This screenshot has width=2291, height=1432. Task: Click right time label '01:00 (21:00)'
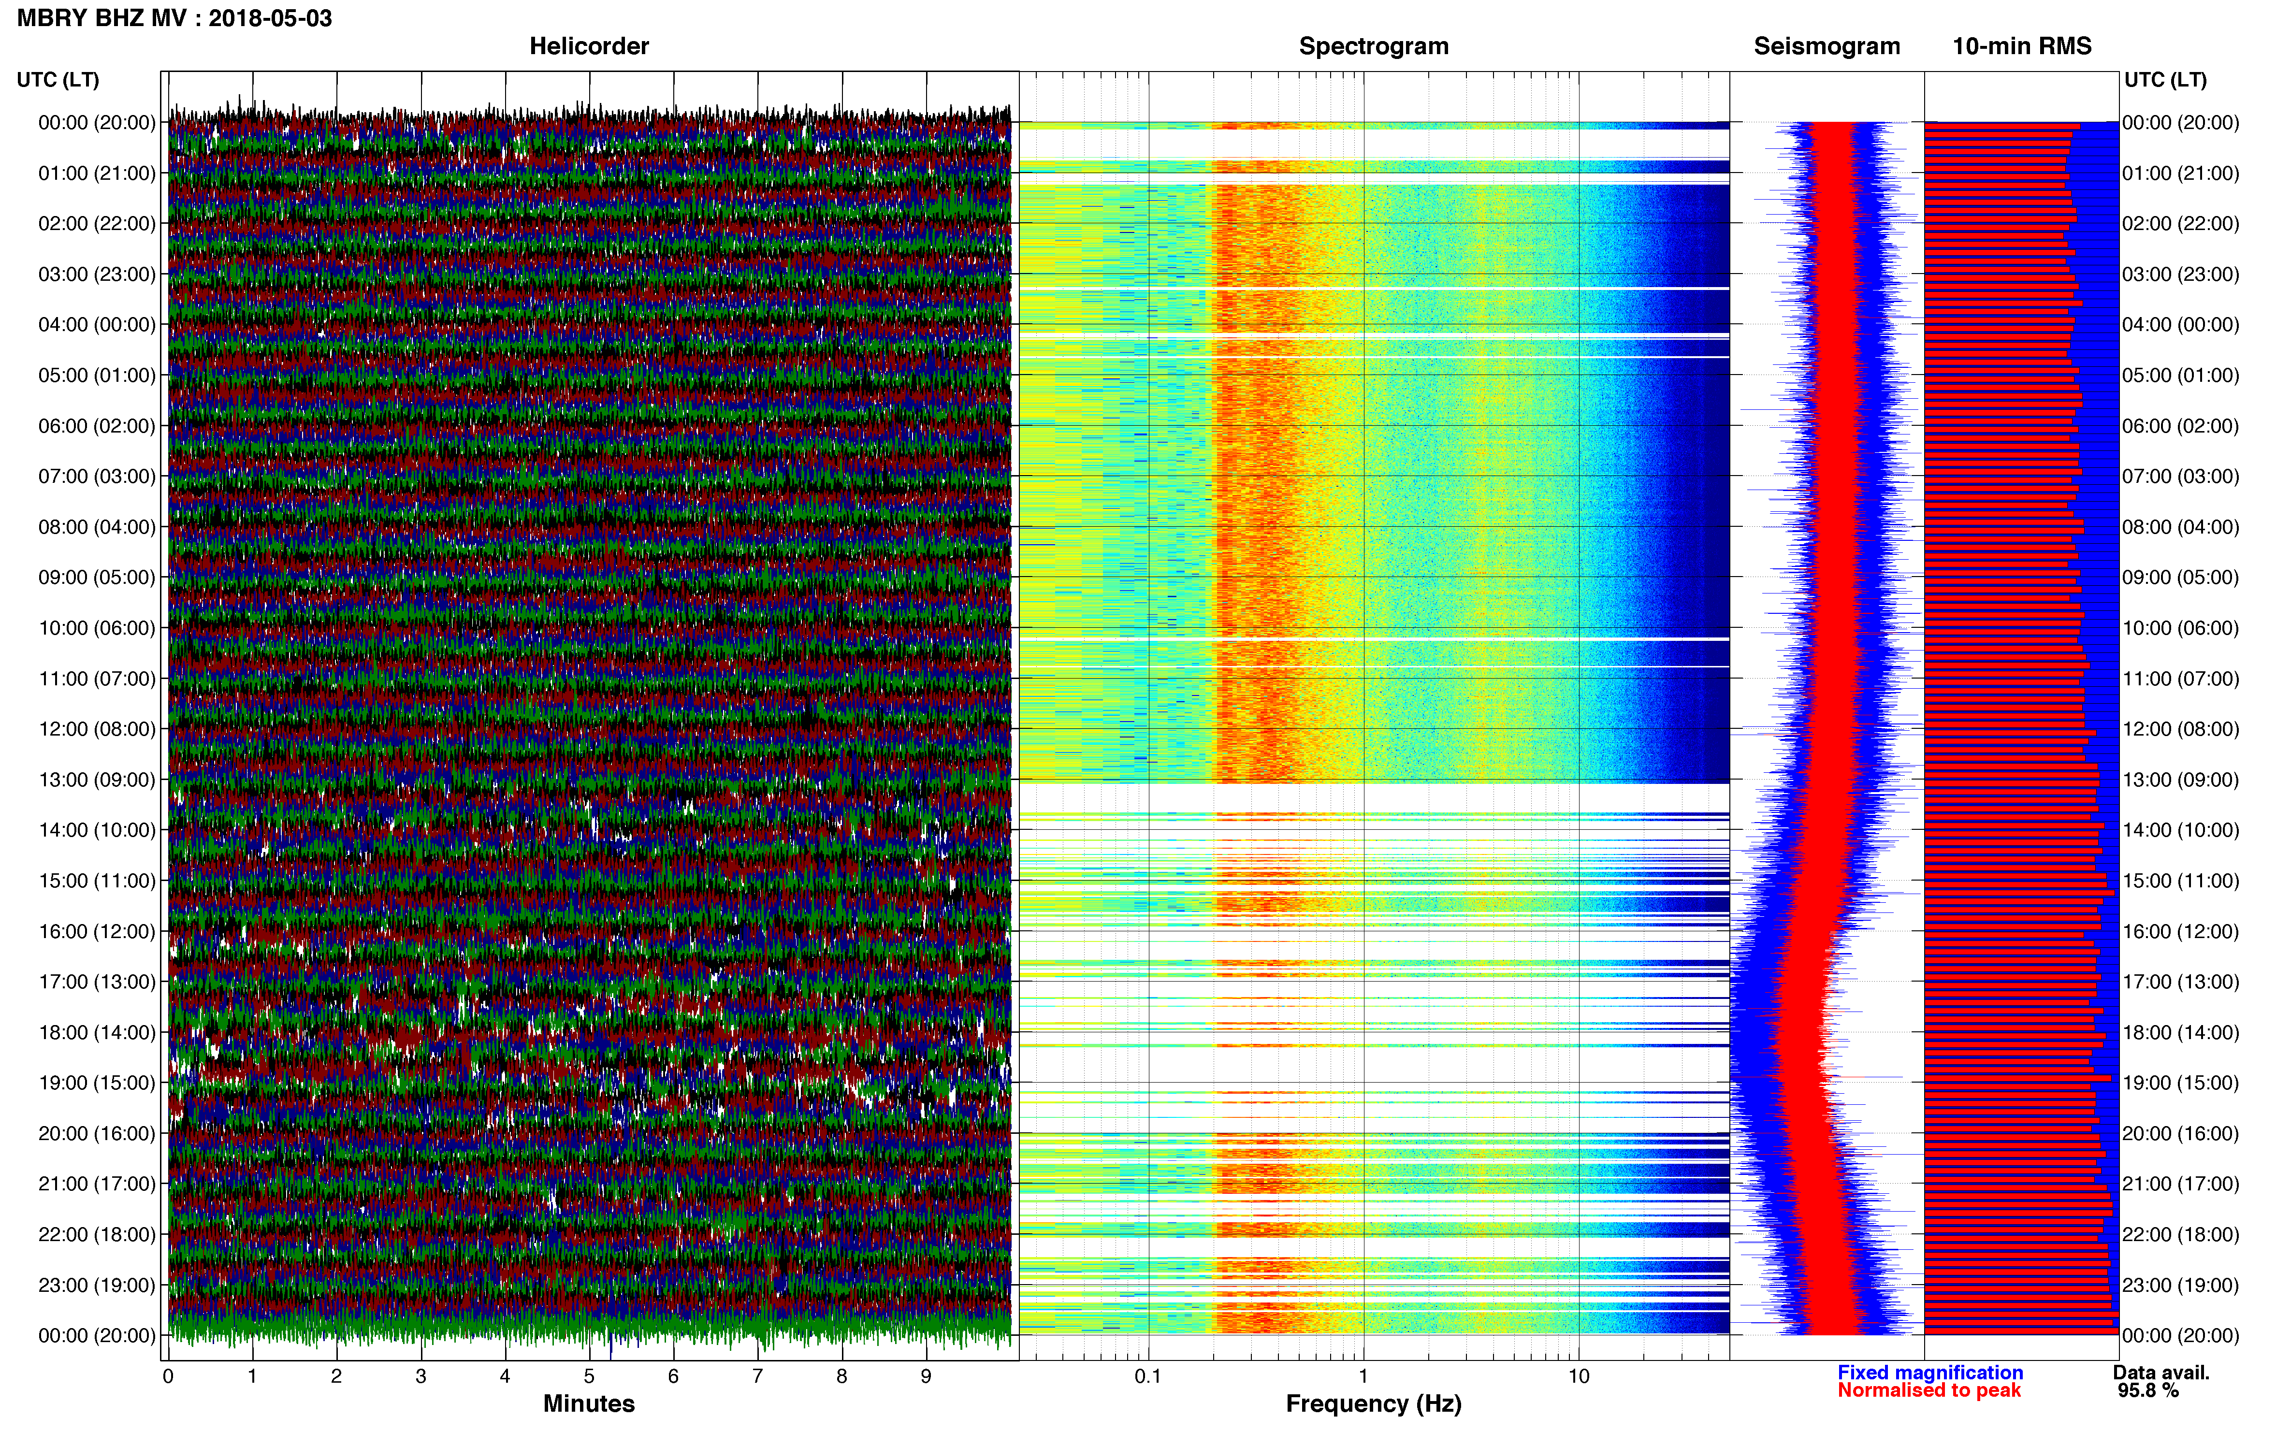coord(2181,174)
